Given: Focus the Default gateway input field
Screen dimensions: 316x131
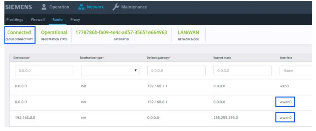Looking at the screenshot, I should click(x=176, y=71).
